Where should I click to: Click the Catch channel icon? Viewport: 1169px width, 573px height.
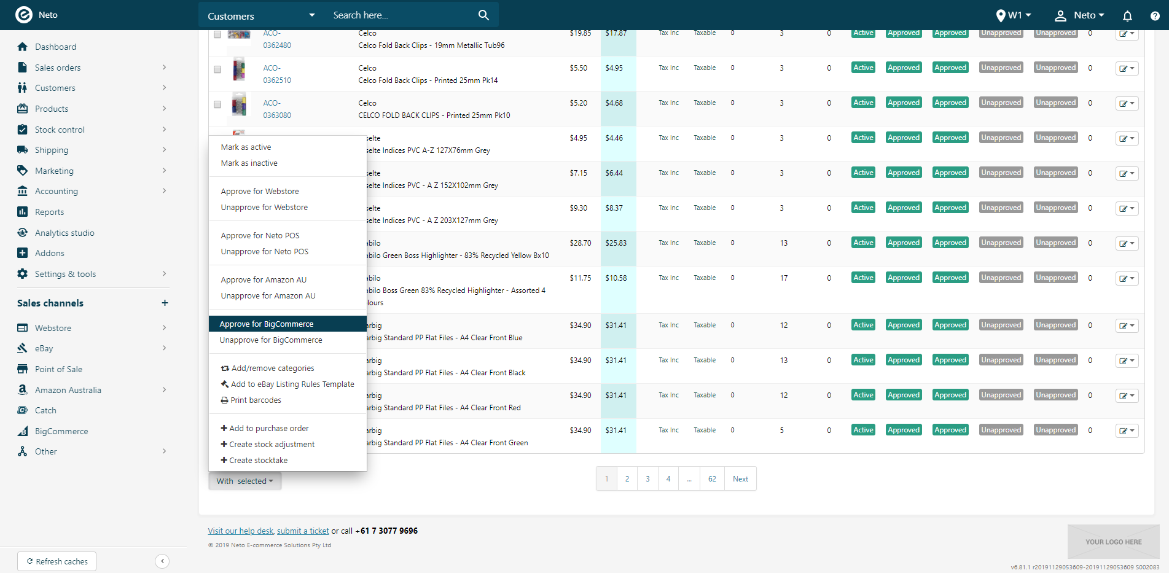[23, 410]
